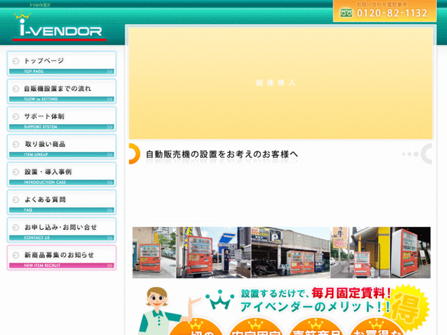Open the parking lot vending machines photo
Screen dimensions: 447x335
[290, 252]
